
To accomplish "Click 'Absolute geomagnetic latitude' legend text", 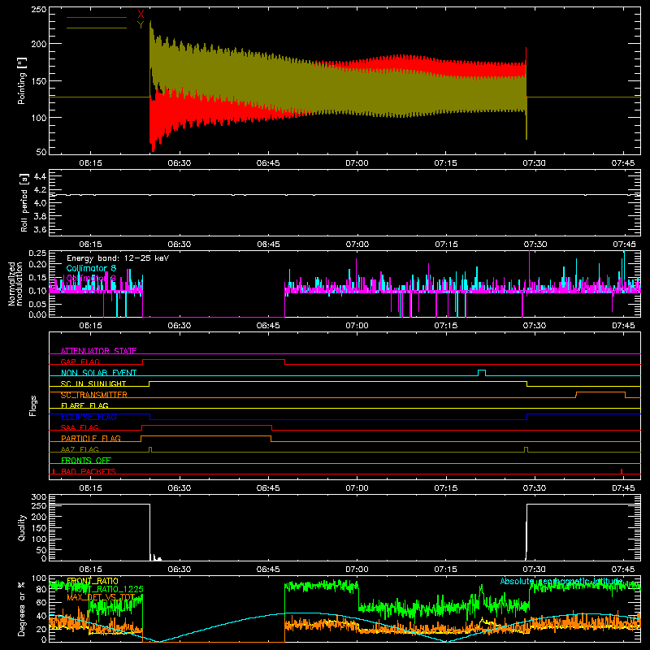I will 561,581.
